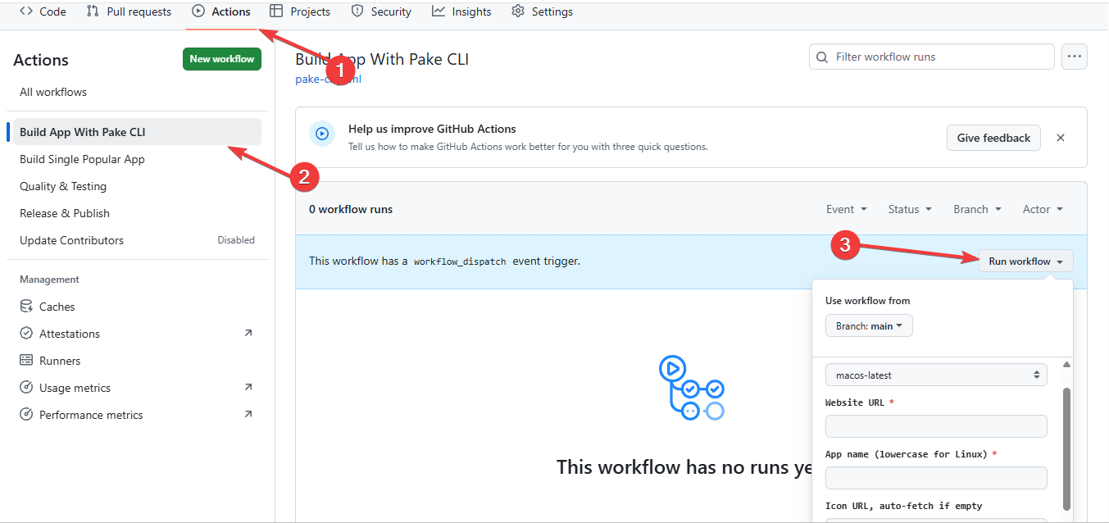Open the Settings gear icon
Viewport: 1109px width, 523px height.
(x=517, y=11)
